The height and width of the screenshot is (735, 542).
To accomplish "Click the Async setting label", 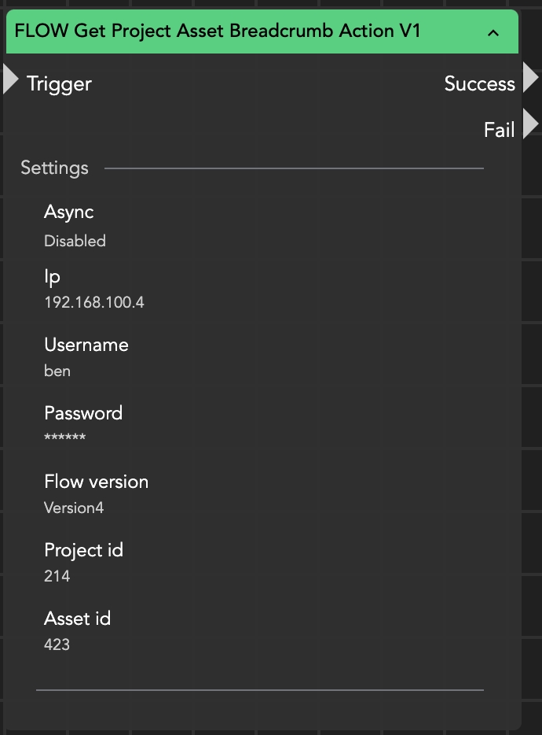I will (69, 212).
